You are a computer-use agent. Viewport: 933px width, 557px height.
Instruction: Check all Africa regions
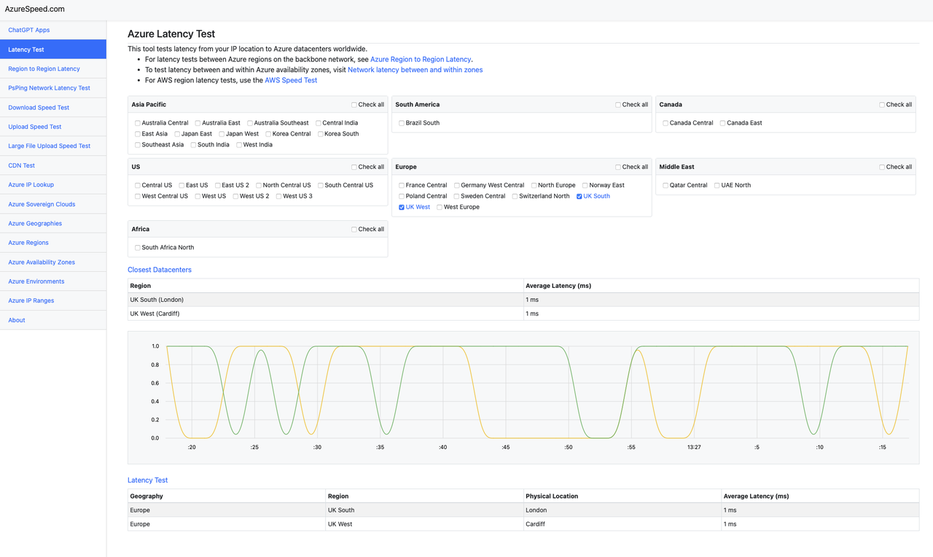click(354, 229)
